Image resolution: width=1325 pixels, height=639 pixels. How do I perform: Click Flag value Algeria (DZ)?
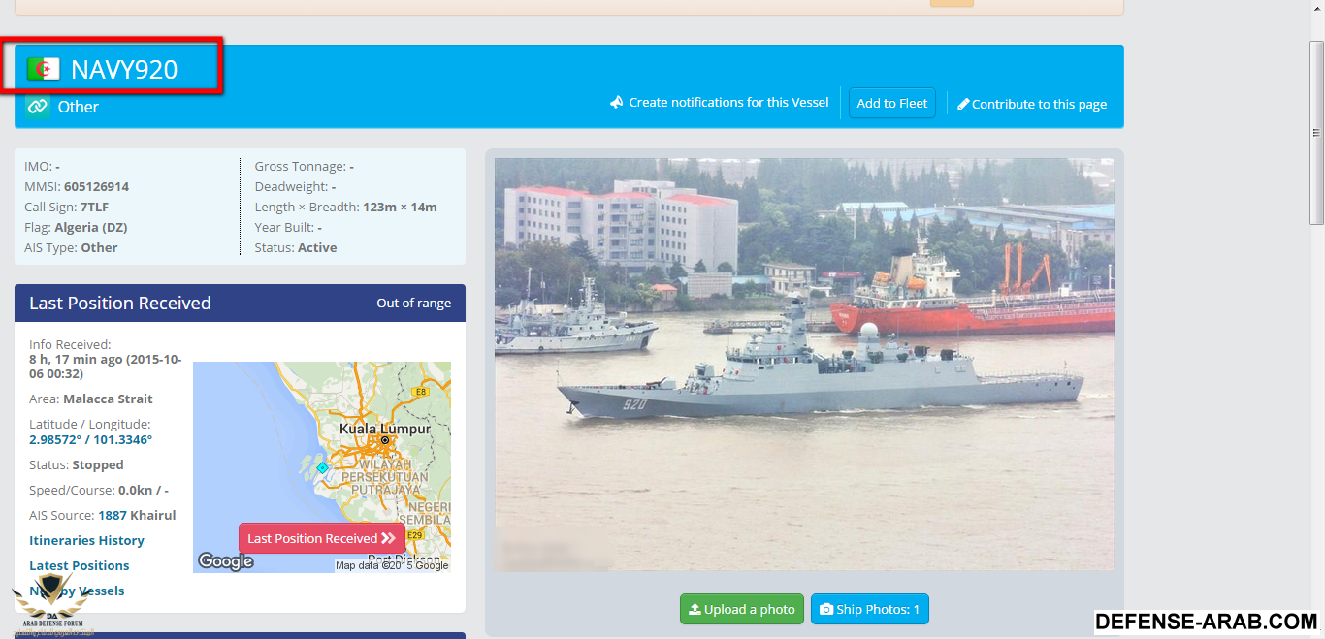click(91, 227)
